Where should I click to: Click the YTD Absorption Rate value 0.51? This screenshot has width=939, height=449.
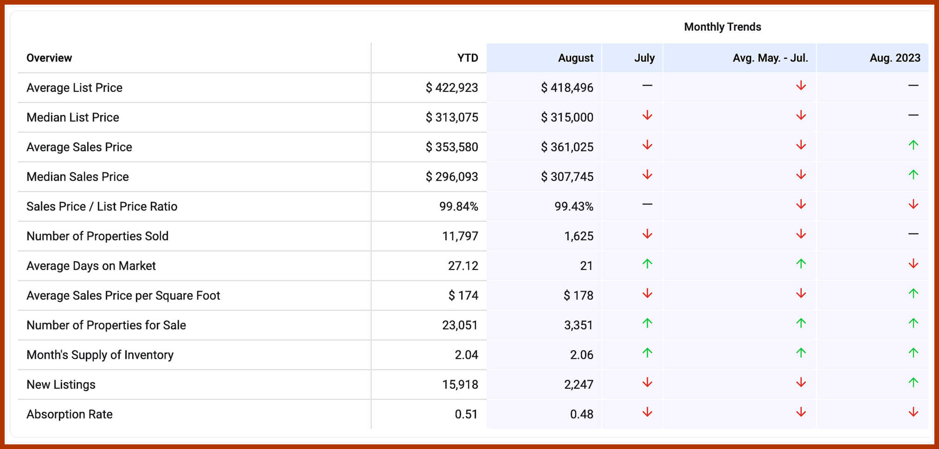(x=466, y=414)
